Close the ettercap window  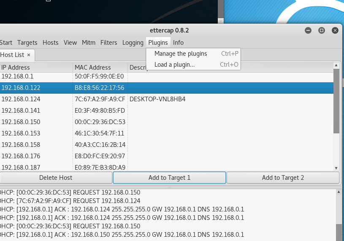[335, 30]
